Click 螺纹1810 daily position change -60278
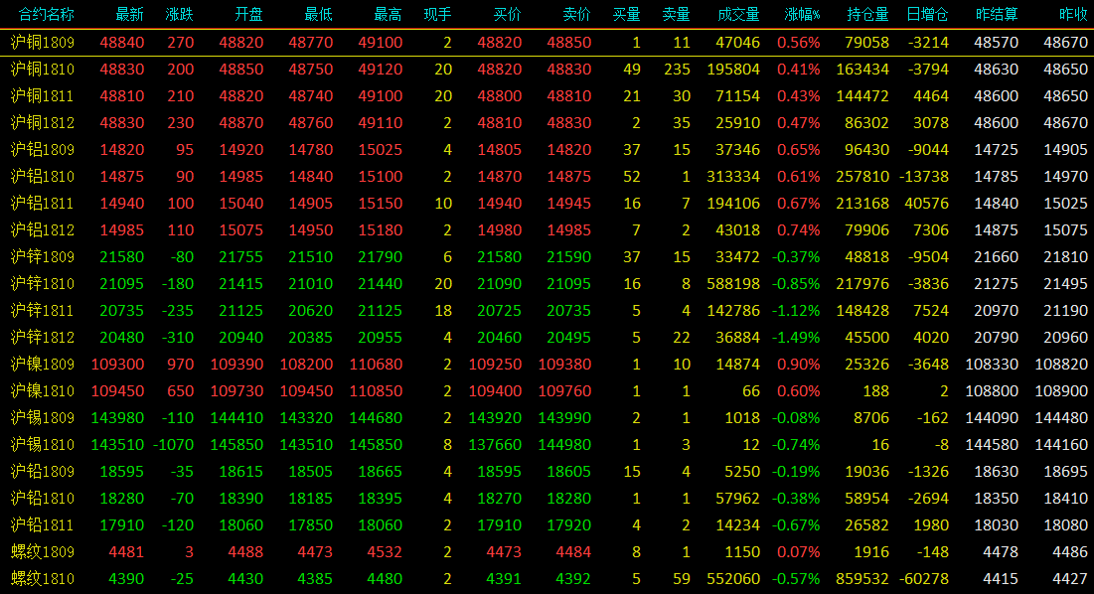 (924, 579)
